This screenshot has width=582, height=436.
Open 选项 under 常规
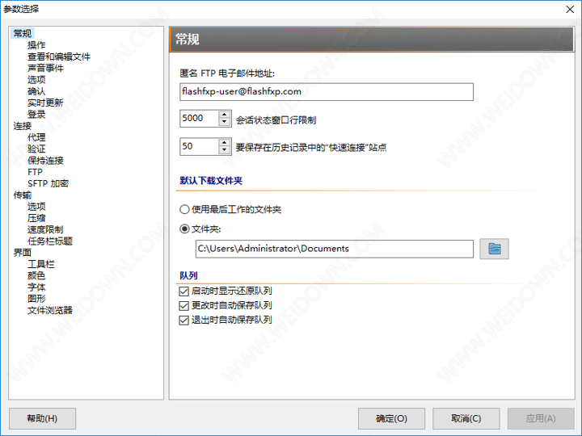click(36, 80)
